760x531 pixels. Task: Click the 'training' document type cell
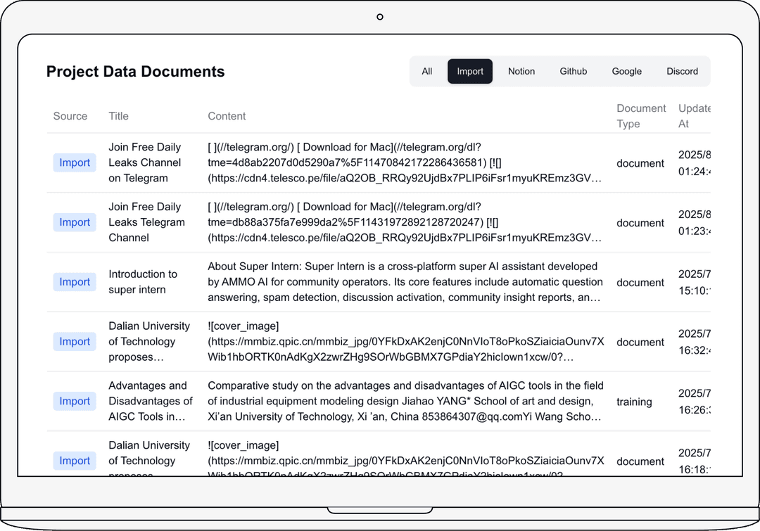point(634,402)
